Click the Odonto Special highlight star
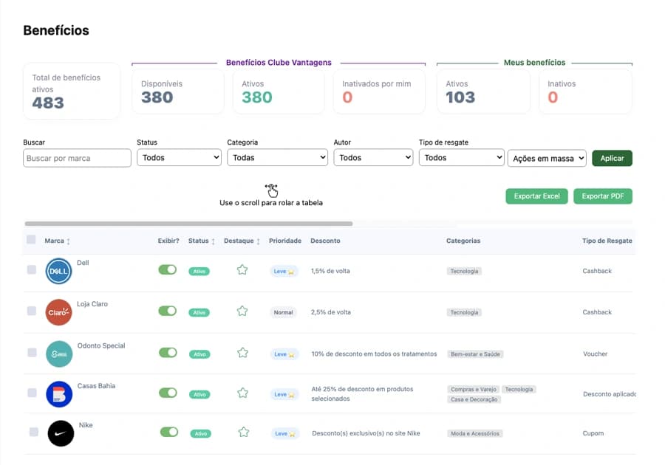 242,353
